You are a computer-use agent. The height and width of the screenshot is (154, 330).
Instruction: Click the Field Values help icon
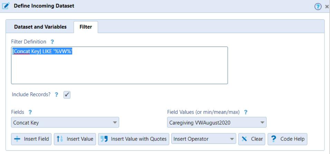[245, 112]
